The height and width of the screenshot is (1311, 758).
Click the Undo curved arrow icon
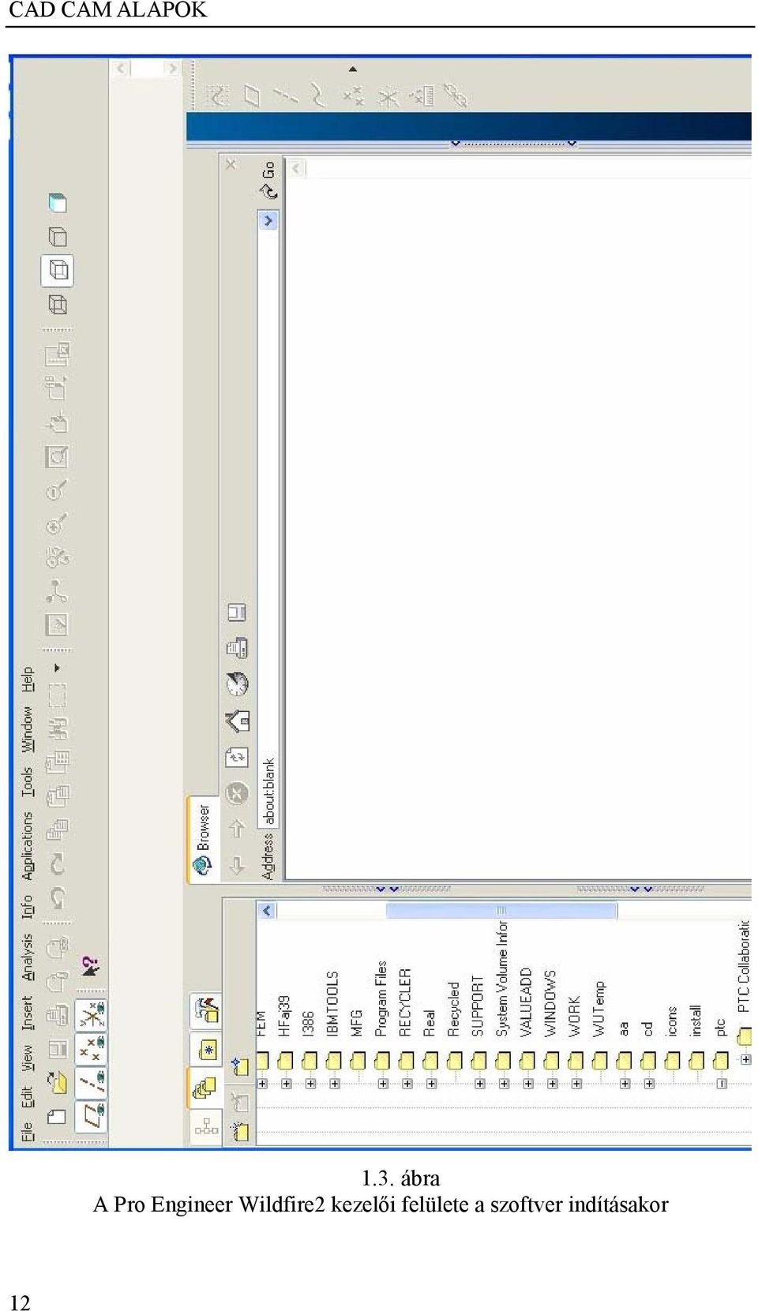click(x=58, y=898)
